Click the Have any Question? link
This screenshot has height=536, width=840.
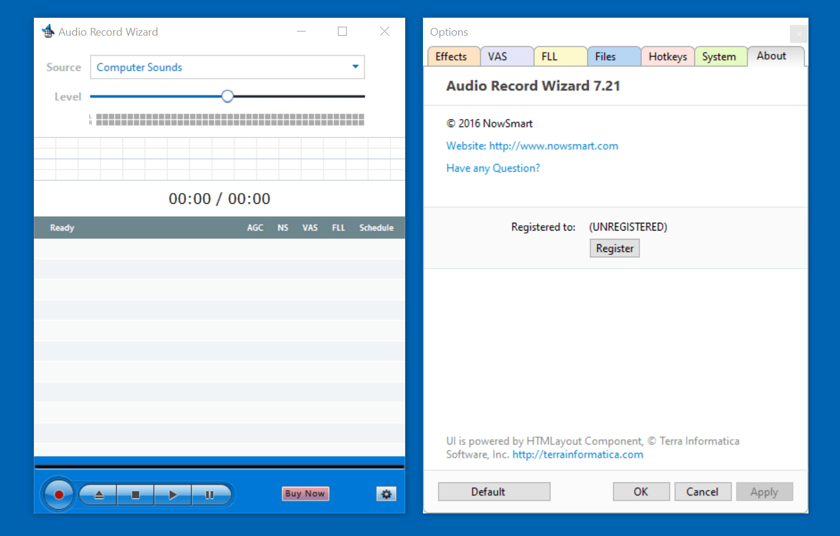click(493, 168)
